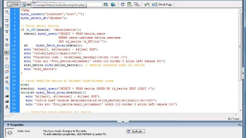Collapse selection via coding toolbar
The image size is (246, 138).
pos(7,26)
